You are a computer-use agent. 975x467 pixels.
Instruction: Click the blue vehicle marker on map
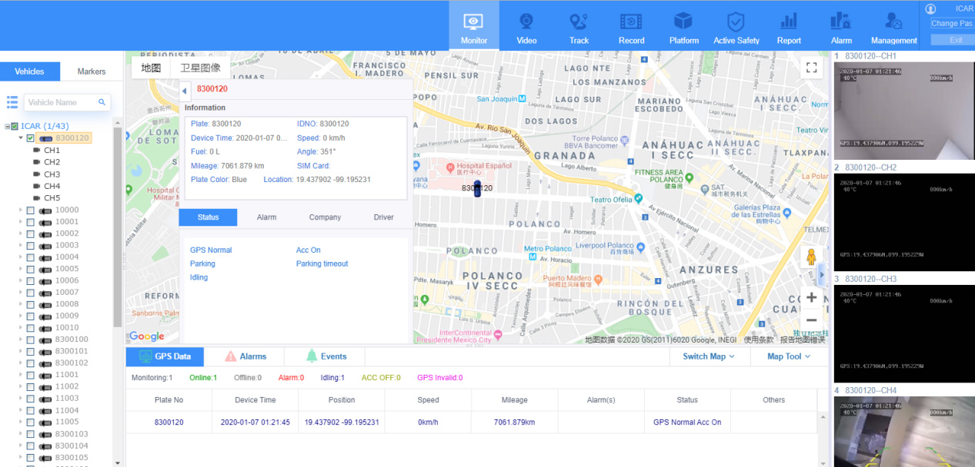point(477,189)
